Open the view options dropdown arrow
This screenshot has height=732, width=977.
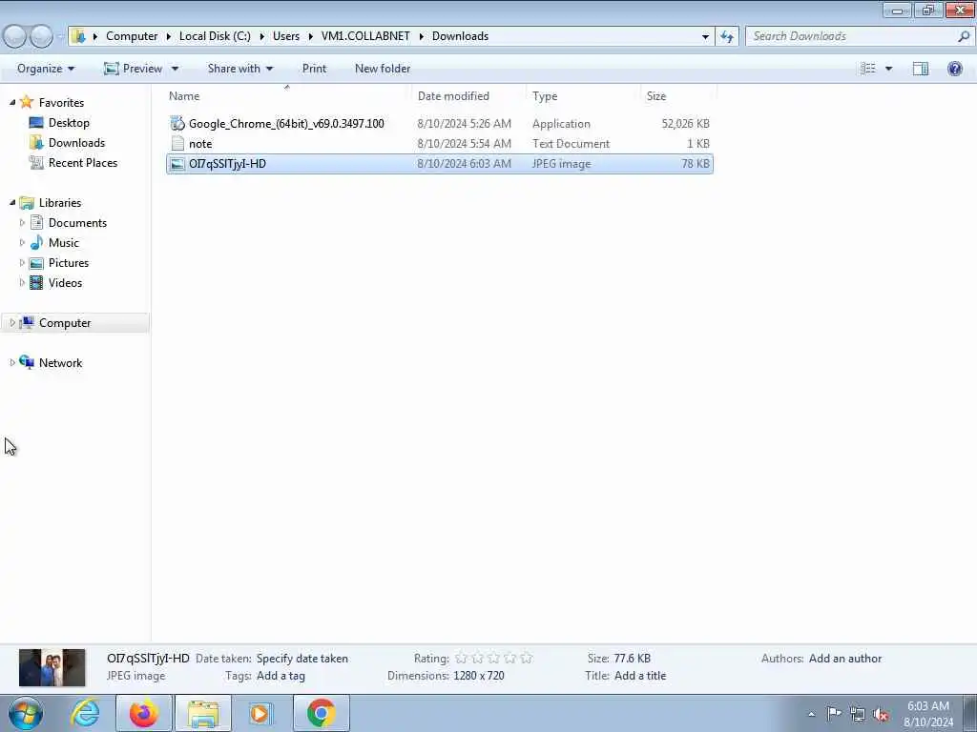pyautogui.click(x=888, y=69)
